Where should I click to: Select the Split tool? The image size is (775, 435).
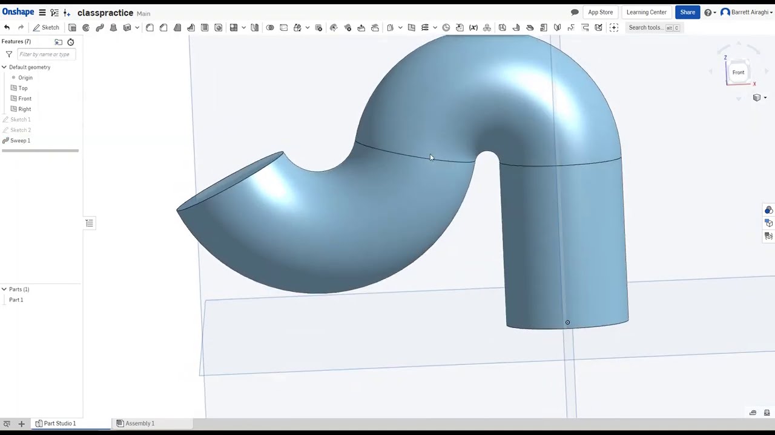(283, 28)
